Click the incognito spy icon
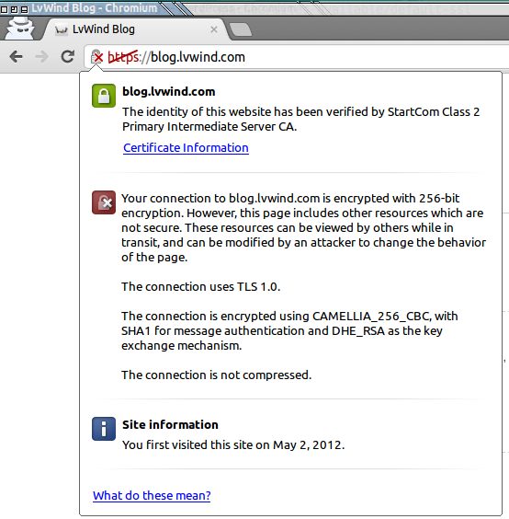 pyautogui.click(x=20, y=29)
